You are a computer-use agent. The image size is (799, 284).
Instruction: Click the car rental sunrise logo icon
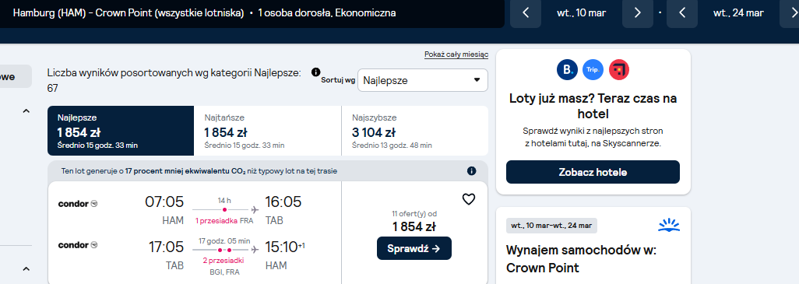click(668, 225)
